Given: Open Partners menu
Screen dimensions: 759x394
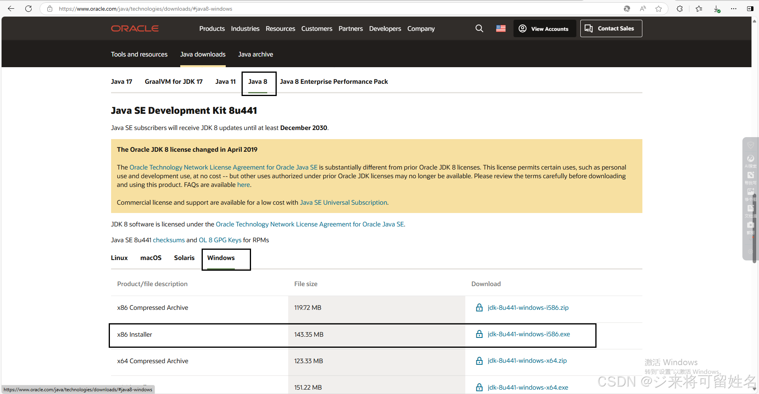Looking at the screenshot, I should [x=351, y=28].
